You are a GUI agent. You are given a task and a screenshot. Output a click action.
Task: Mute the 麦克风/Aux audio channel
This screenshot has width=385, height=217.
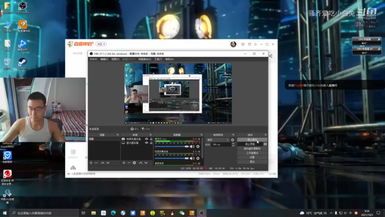(x=192, y=147)
